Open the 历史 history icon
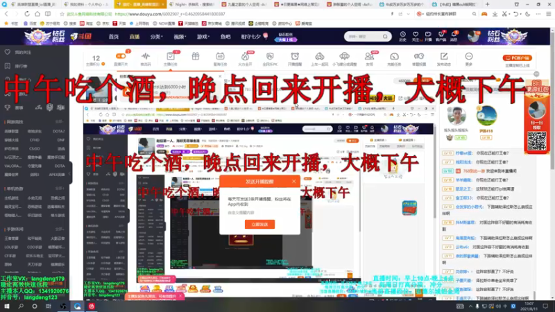Screen dimensions: 555x312 (403, 37)
